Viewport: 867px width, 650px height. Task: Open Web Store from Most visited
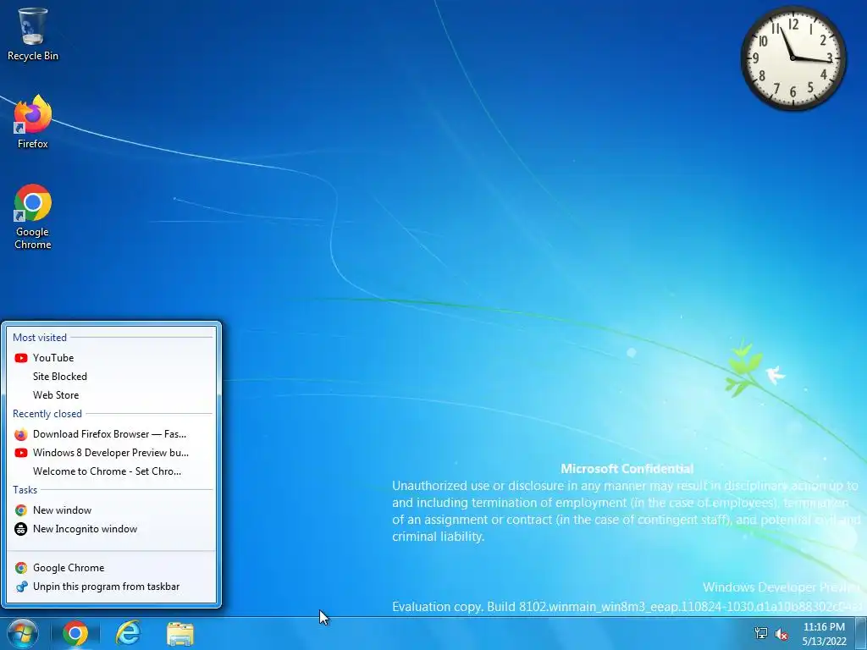(x=113, y=395)
